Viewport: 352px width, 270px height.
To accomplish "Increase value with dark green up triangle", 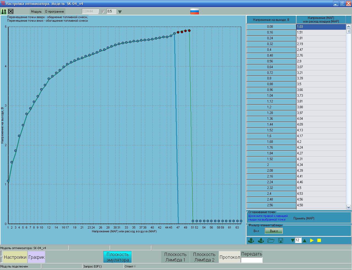I will pos(304,241).
